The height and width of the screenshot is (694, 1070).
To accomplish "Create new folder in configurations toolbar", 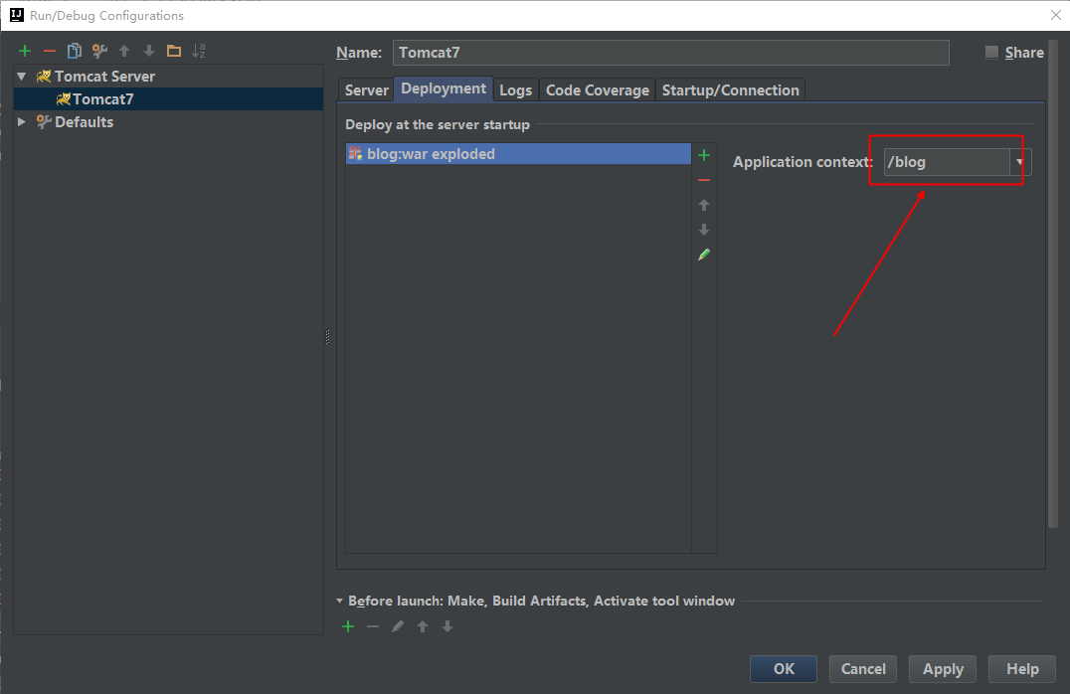I will click(174, 51).
